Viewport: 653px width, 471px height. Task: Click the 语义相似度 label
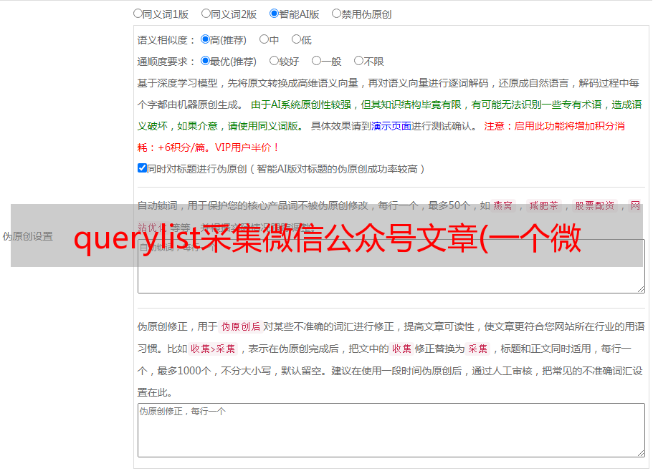coord(166,40)
